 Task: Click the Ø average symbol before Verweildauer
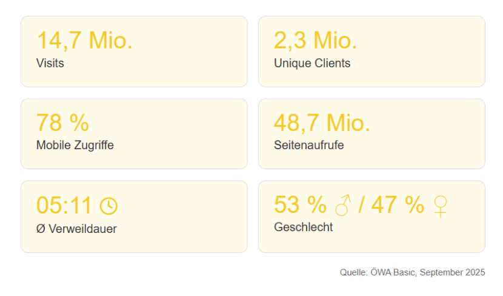coord(40,229)
